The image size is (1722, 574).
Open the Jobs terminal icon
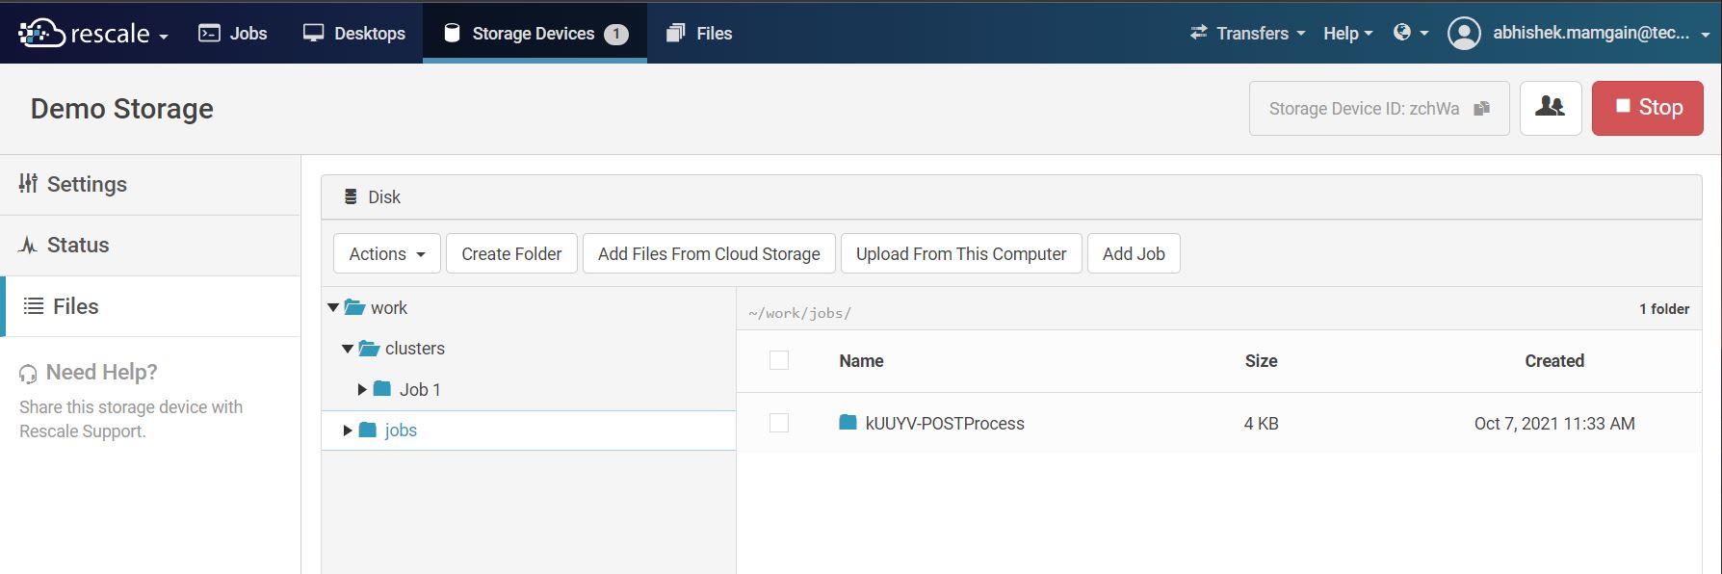click(x=209, y=33)
